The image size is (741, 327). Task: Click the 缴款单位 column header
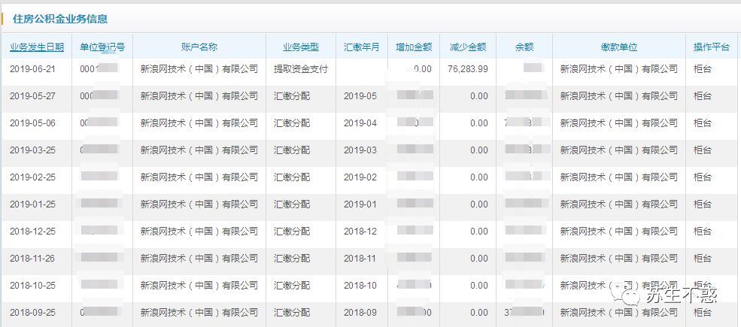pyautogui.click(x=619, y=47)
